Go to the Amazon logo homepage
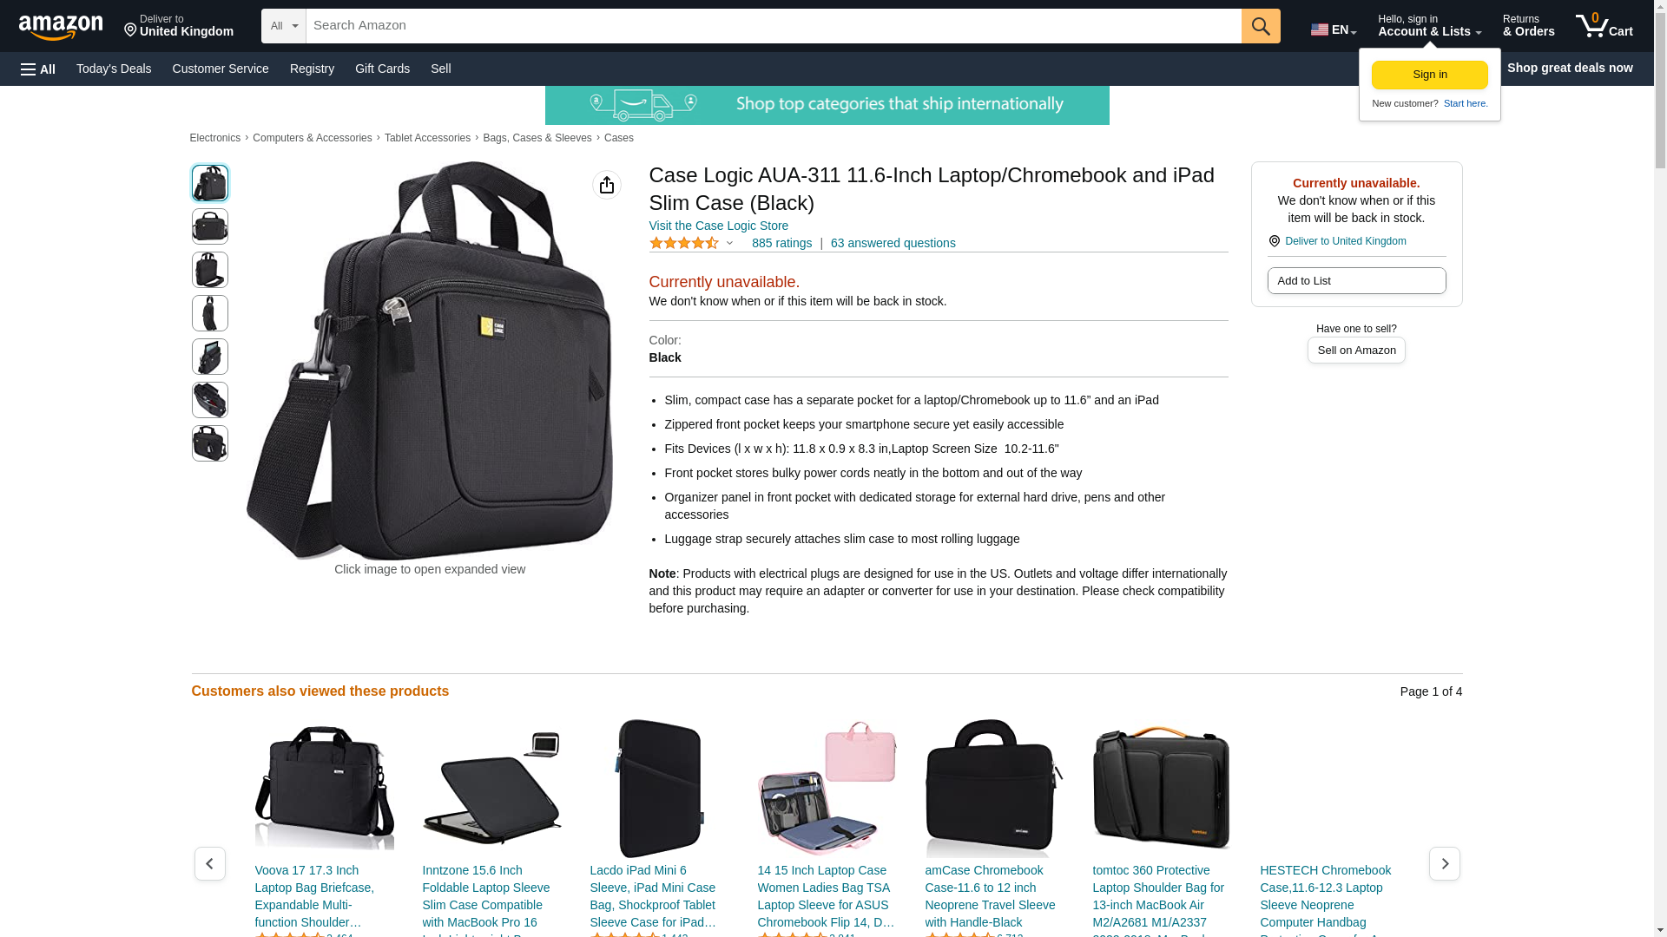This screenshot has height=937, width=1667. click(61, 27)
